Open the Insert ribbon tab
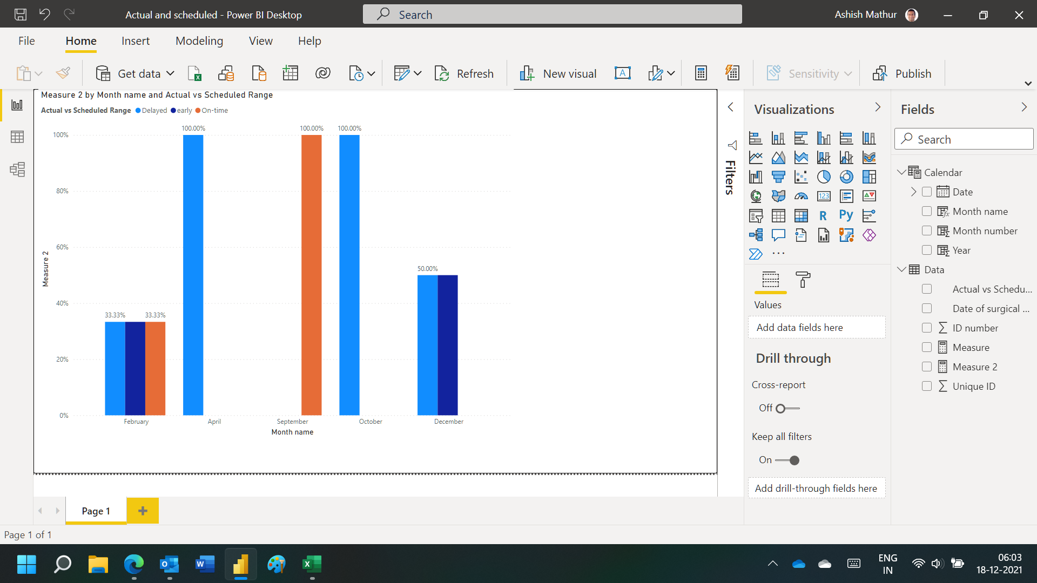The width and height of the screenshot is (1037, 583). click(136, 41)
